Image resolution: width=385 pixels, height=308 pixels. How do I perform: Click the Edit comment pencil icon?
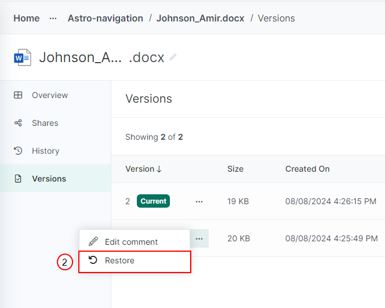(x=93, y=241)
